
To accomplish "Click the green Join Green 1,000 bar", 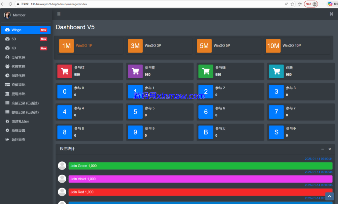I will [x=200, y=166].
